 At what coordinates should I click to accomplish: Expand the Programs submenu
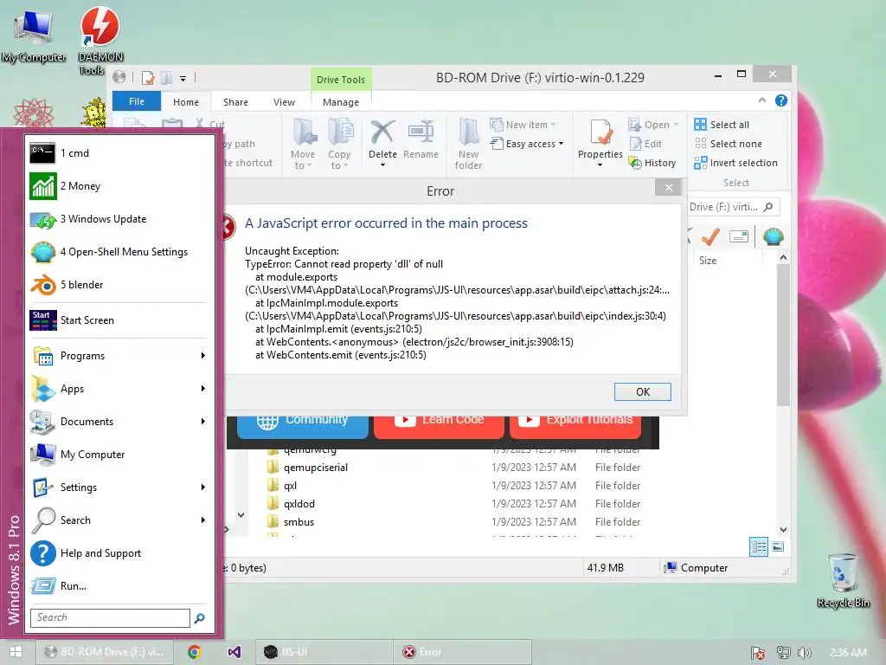pos(120,356)
